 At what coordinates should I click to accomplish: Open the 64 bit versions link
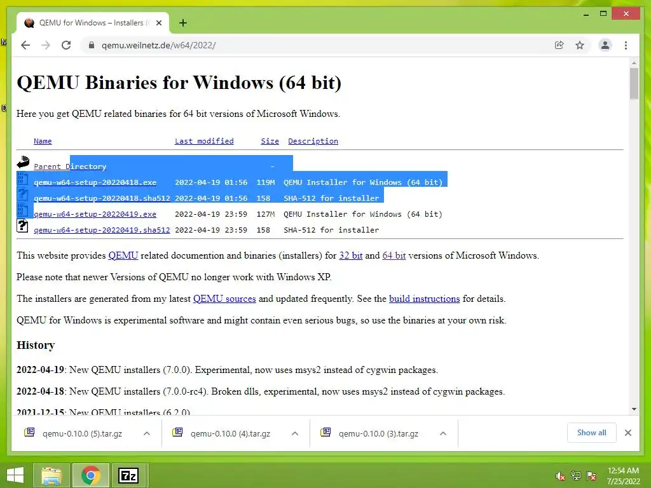[x=394, y=255]
